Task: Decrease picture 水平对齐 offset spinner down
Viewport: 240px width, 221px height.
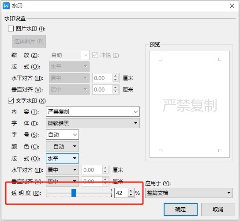Action: coord(116,80)
